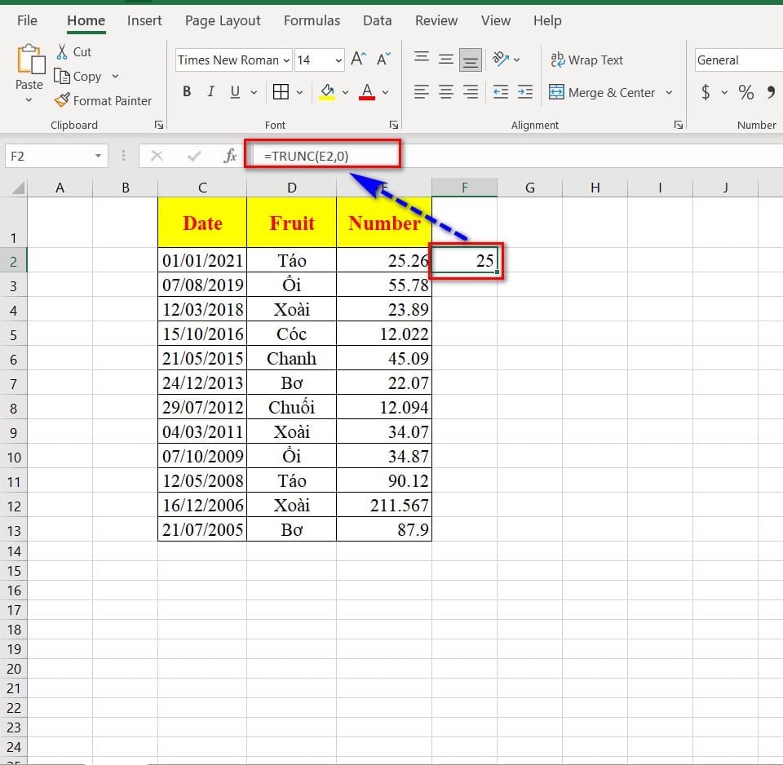The image size is (783, 765).
Task: Toggle Center horizontal text alignment
Action: pyautogui.click(x=446, y=92)
